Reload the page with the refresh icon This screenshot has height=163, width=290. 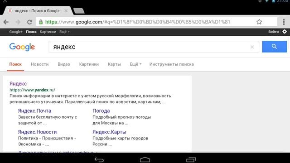[29, 22]
